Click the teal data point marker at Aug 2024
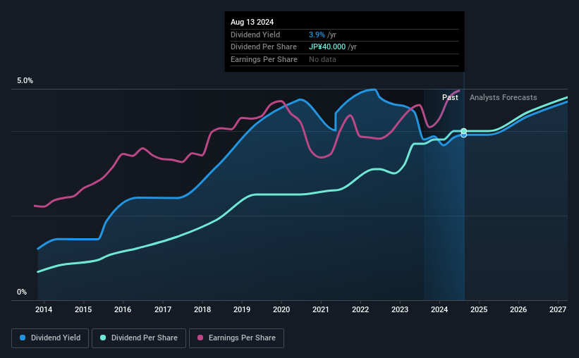Screen dimensions: 579x358 (464, 131)
